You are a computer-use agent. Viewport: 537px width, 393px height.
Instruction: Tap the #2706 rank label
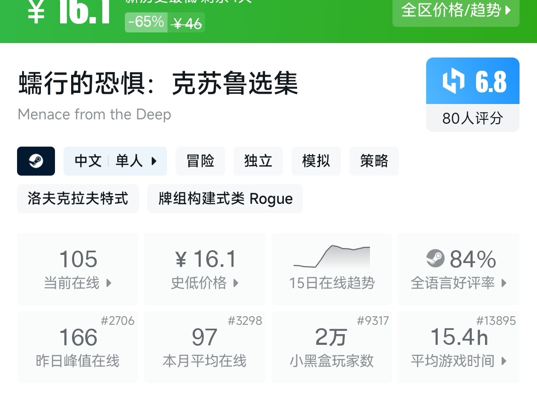click(118, 321)
